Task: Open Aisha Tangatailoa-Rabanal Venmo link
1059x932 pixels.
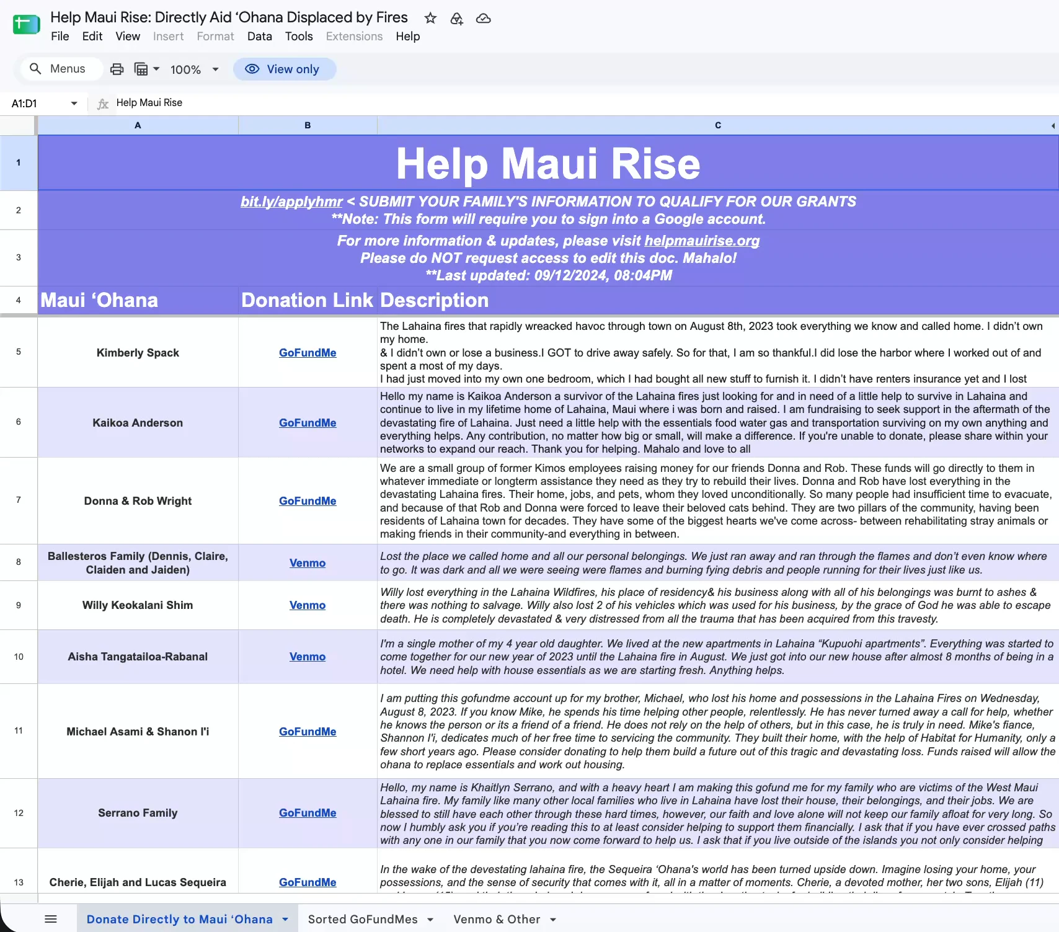Action: (308, 657)
